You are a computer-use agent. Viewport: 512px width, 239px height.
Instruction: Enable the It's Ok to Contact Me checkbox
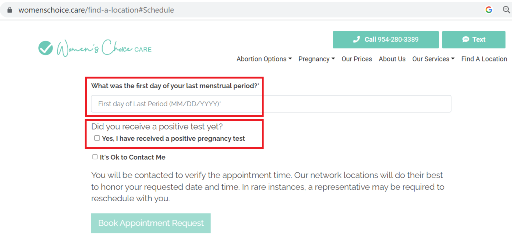pos(95,157)
